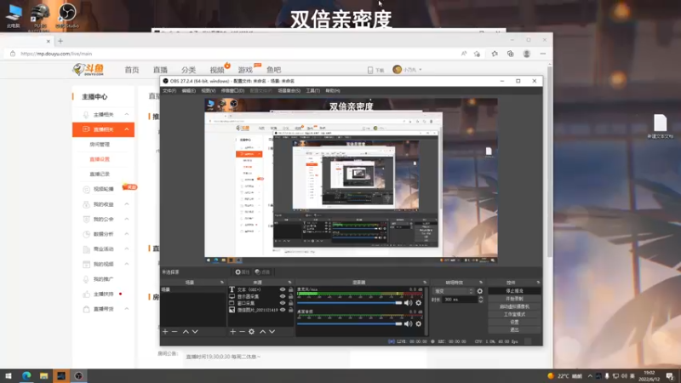Click 开始录制 button in OBS
Viewport: 681px width, 383px height.
click(515, 299)
